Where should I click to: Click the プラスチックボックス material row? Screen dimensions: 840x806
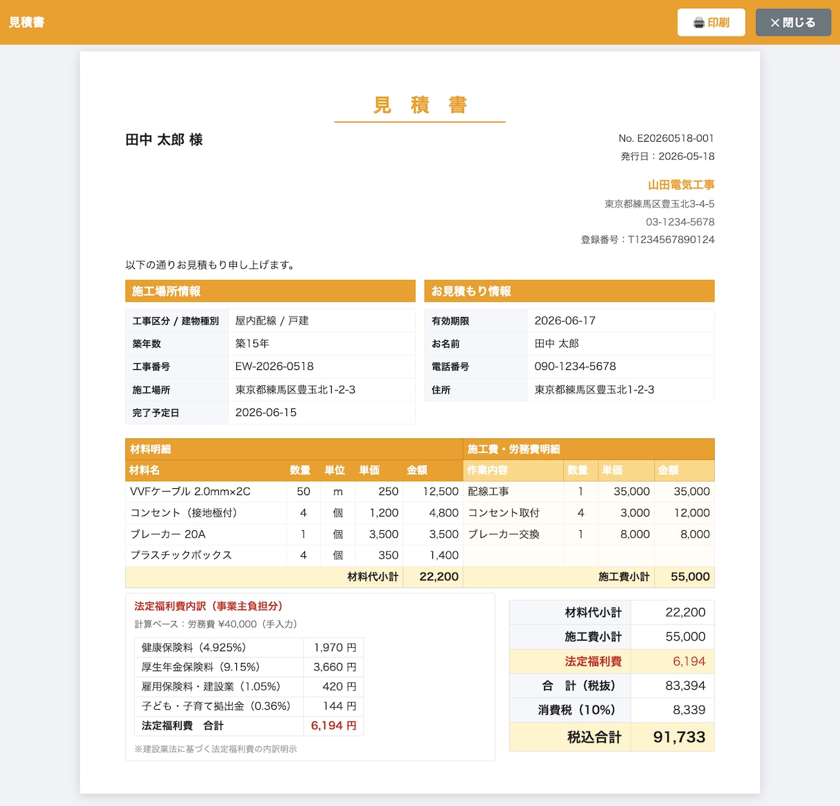pyautogui.click(x=294, y=555)
